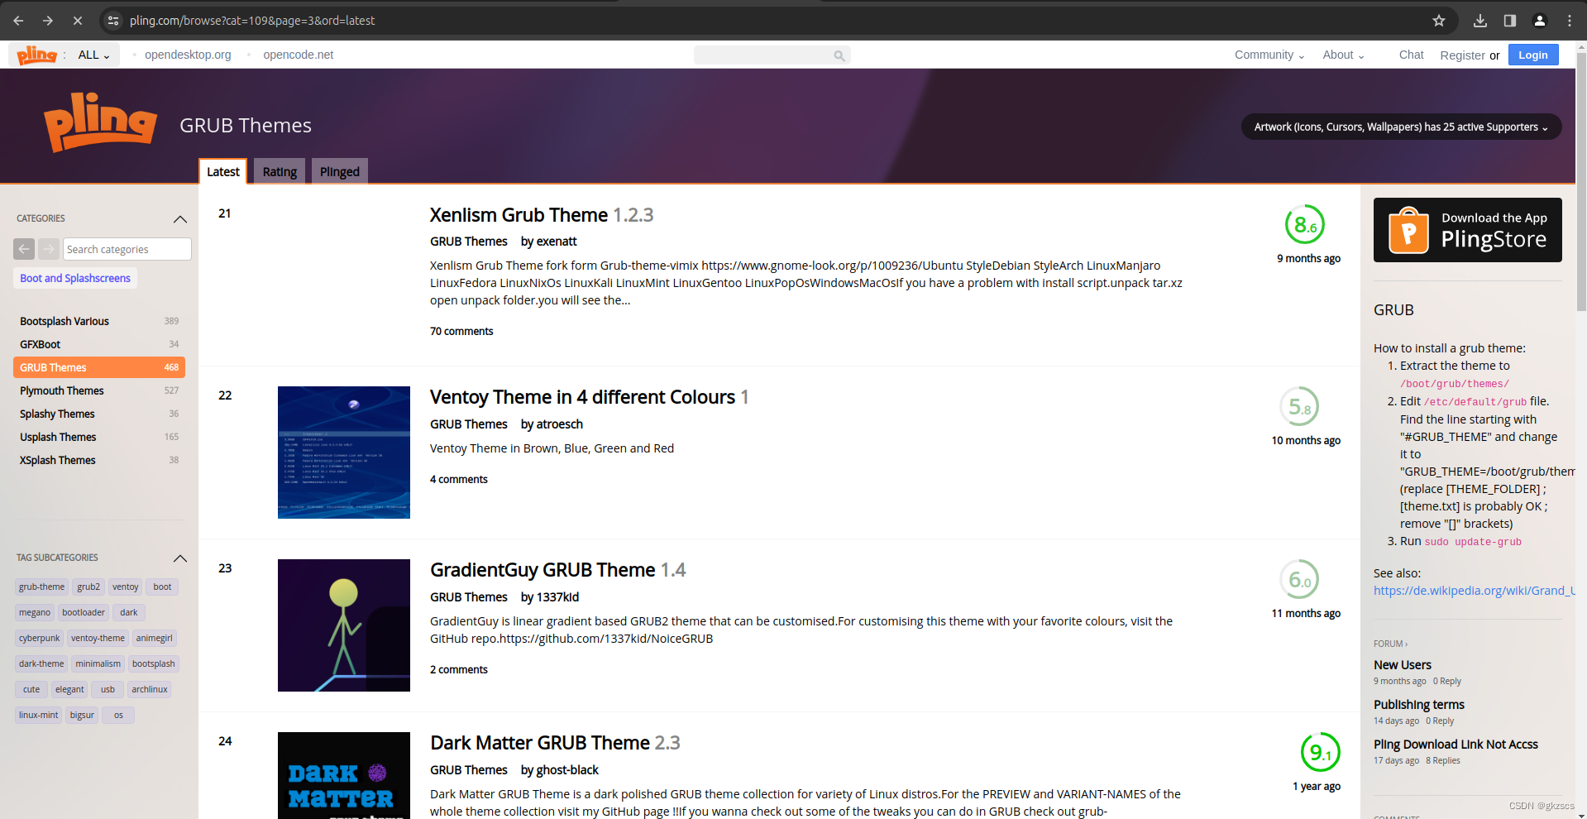Click the Register link
Image resolution: width=1587 pixels, height=819 pixels.
coord(1462,55)
